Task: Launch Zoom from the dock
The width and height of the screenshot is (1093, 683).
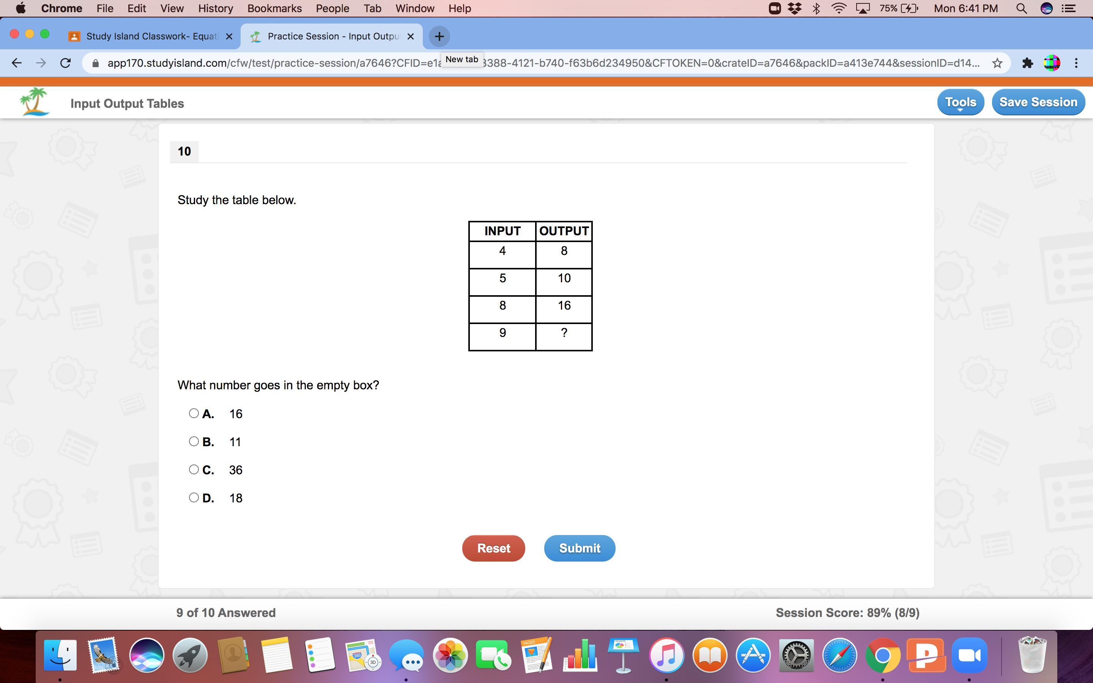Action: [x=969, y=655]
